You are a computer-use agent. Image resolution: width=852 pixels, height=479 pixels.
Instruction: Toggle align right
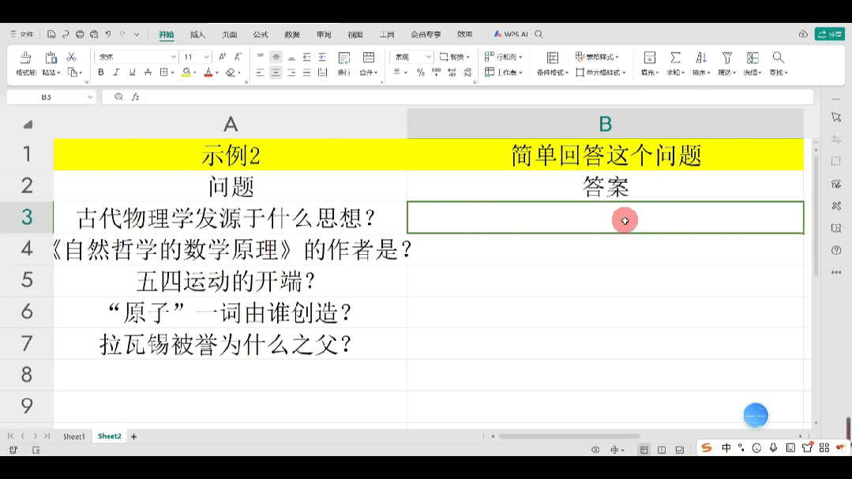[x=291, y=73]
